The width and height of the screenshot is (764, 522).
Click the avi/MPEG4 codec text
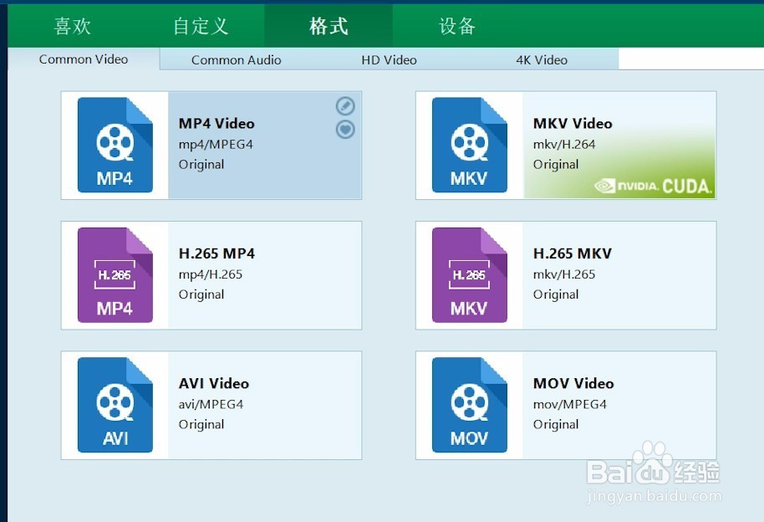(211, 404)
